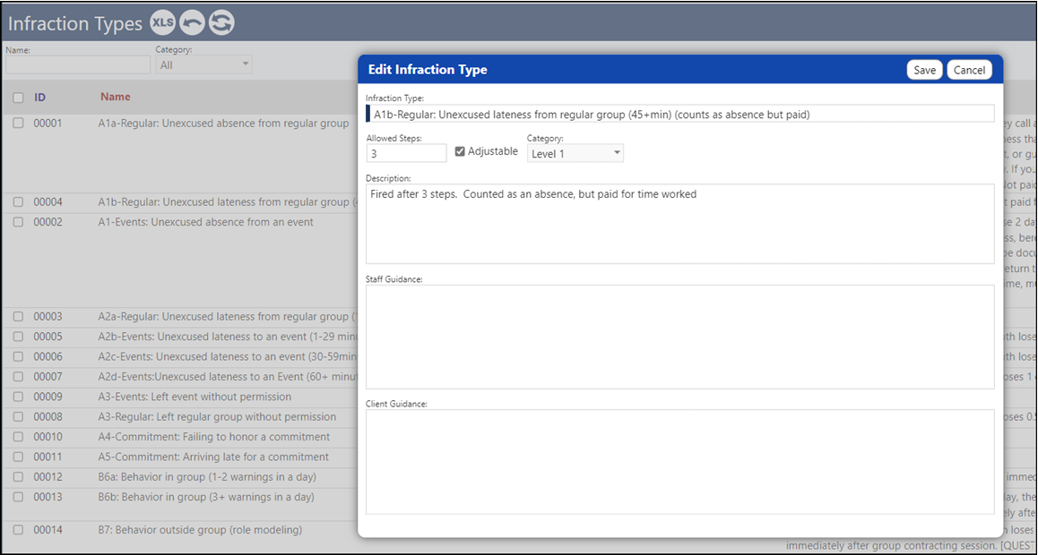
Task: Open the Category filter dropdown set to All
Action: [203, 64]
